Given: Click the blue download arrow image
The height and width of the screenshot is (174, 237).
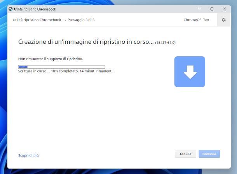Looking at the screenshot, I should pyautogui.click(x=190, y=72).
